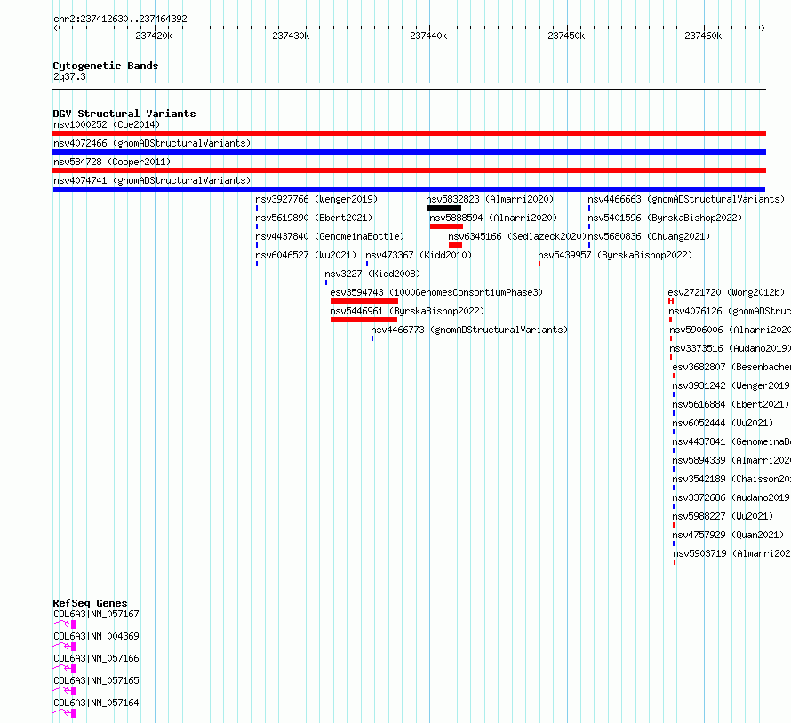Click the nsv1000252 (Coe2014) variant label
This screenshot has height=723, width=791.
pyautogui.click(x=107, y=124)
